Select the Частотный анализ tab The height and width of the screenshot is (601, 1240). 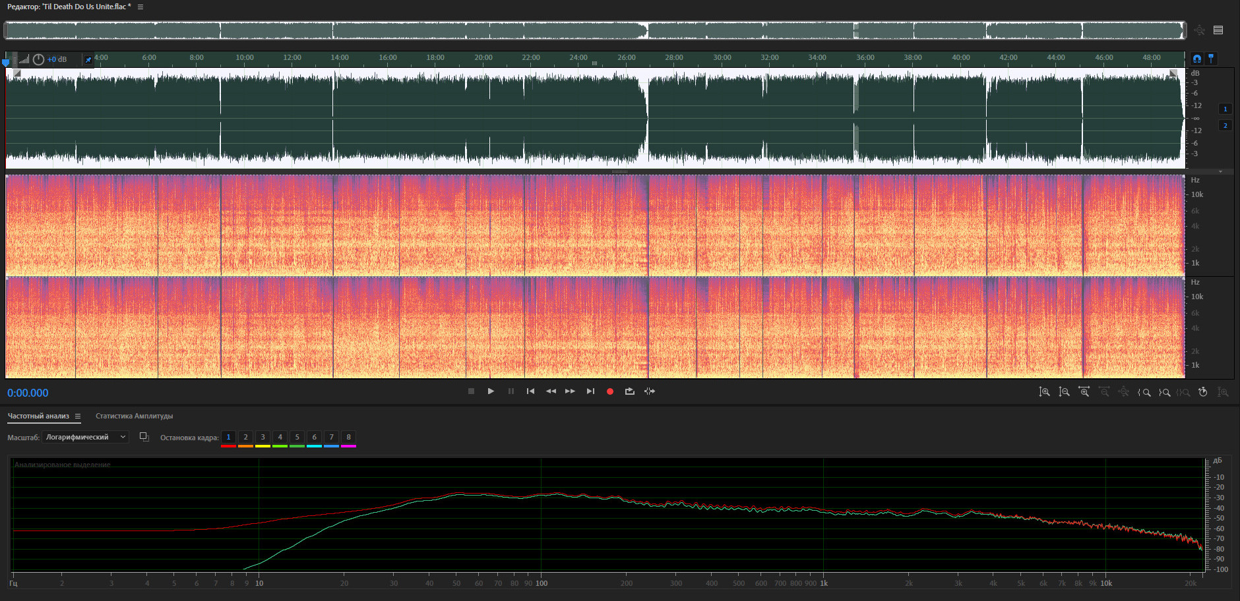38,416
